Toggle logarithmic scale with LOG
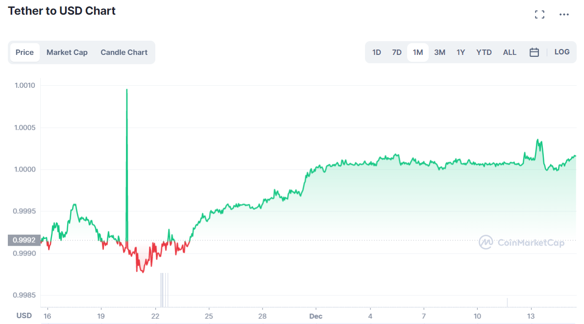Screen dimensions: 584x324 coord(561,51)
